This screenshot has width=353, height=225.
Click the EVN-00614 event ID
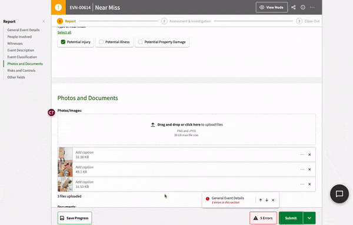(x=80, y=8)
